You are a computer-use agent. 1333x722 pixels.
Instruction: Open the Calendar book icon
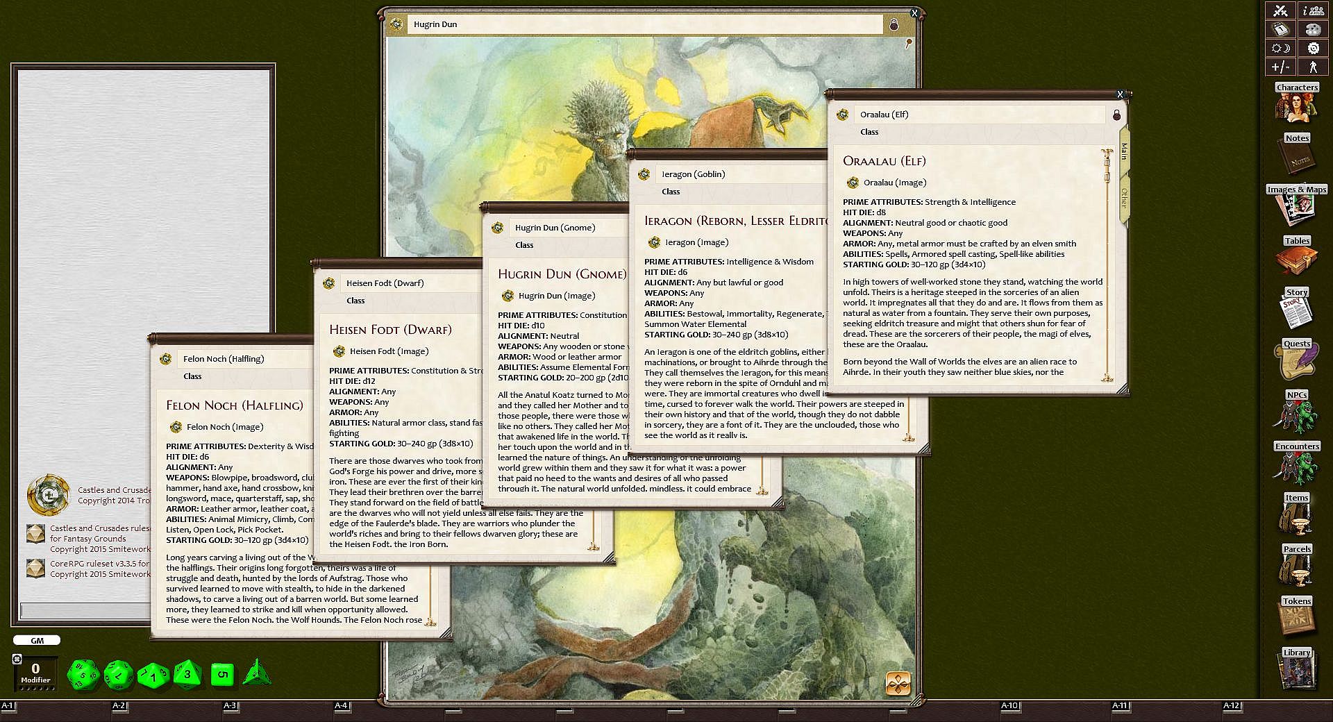pos(1280,30)
